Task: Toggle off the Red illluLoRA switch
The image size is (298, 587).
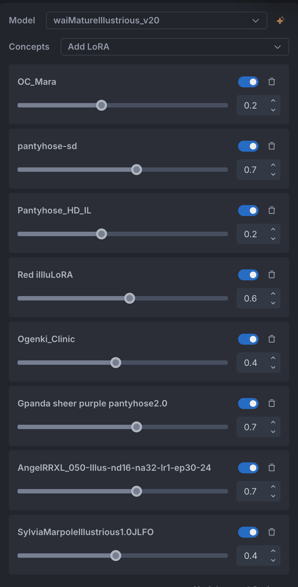Action: click(x=248, y=275)
